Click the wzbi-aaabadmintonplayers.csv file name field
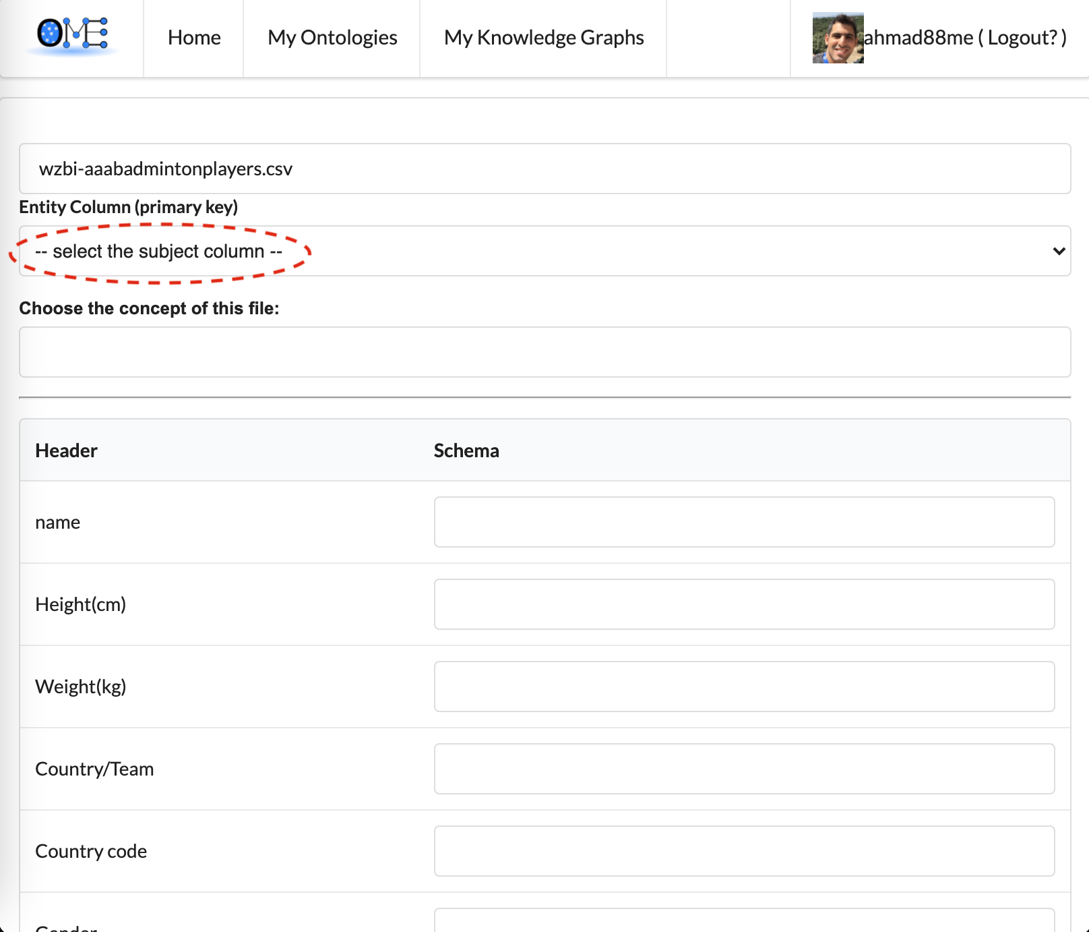This screenshot has height=932, width=1089. click(x=544, y=169)
